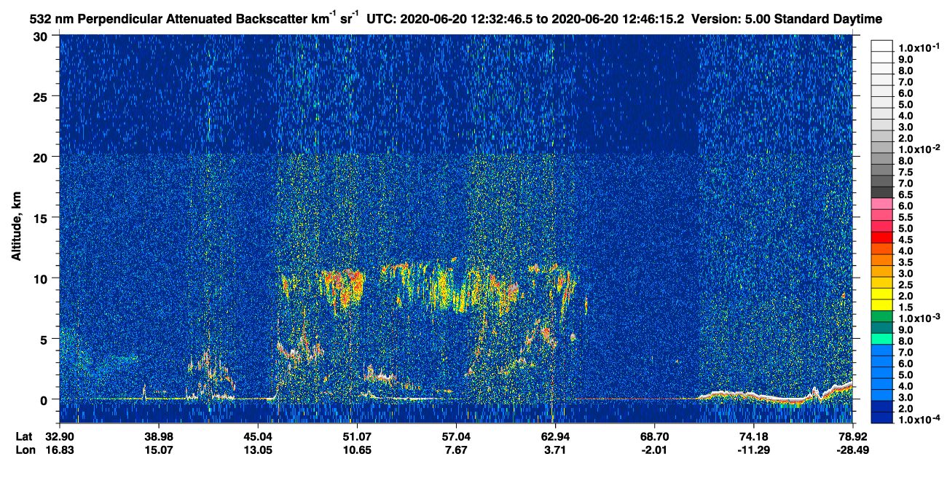Click the colorbar label 6.5

[x=907, y=194]
